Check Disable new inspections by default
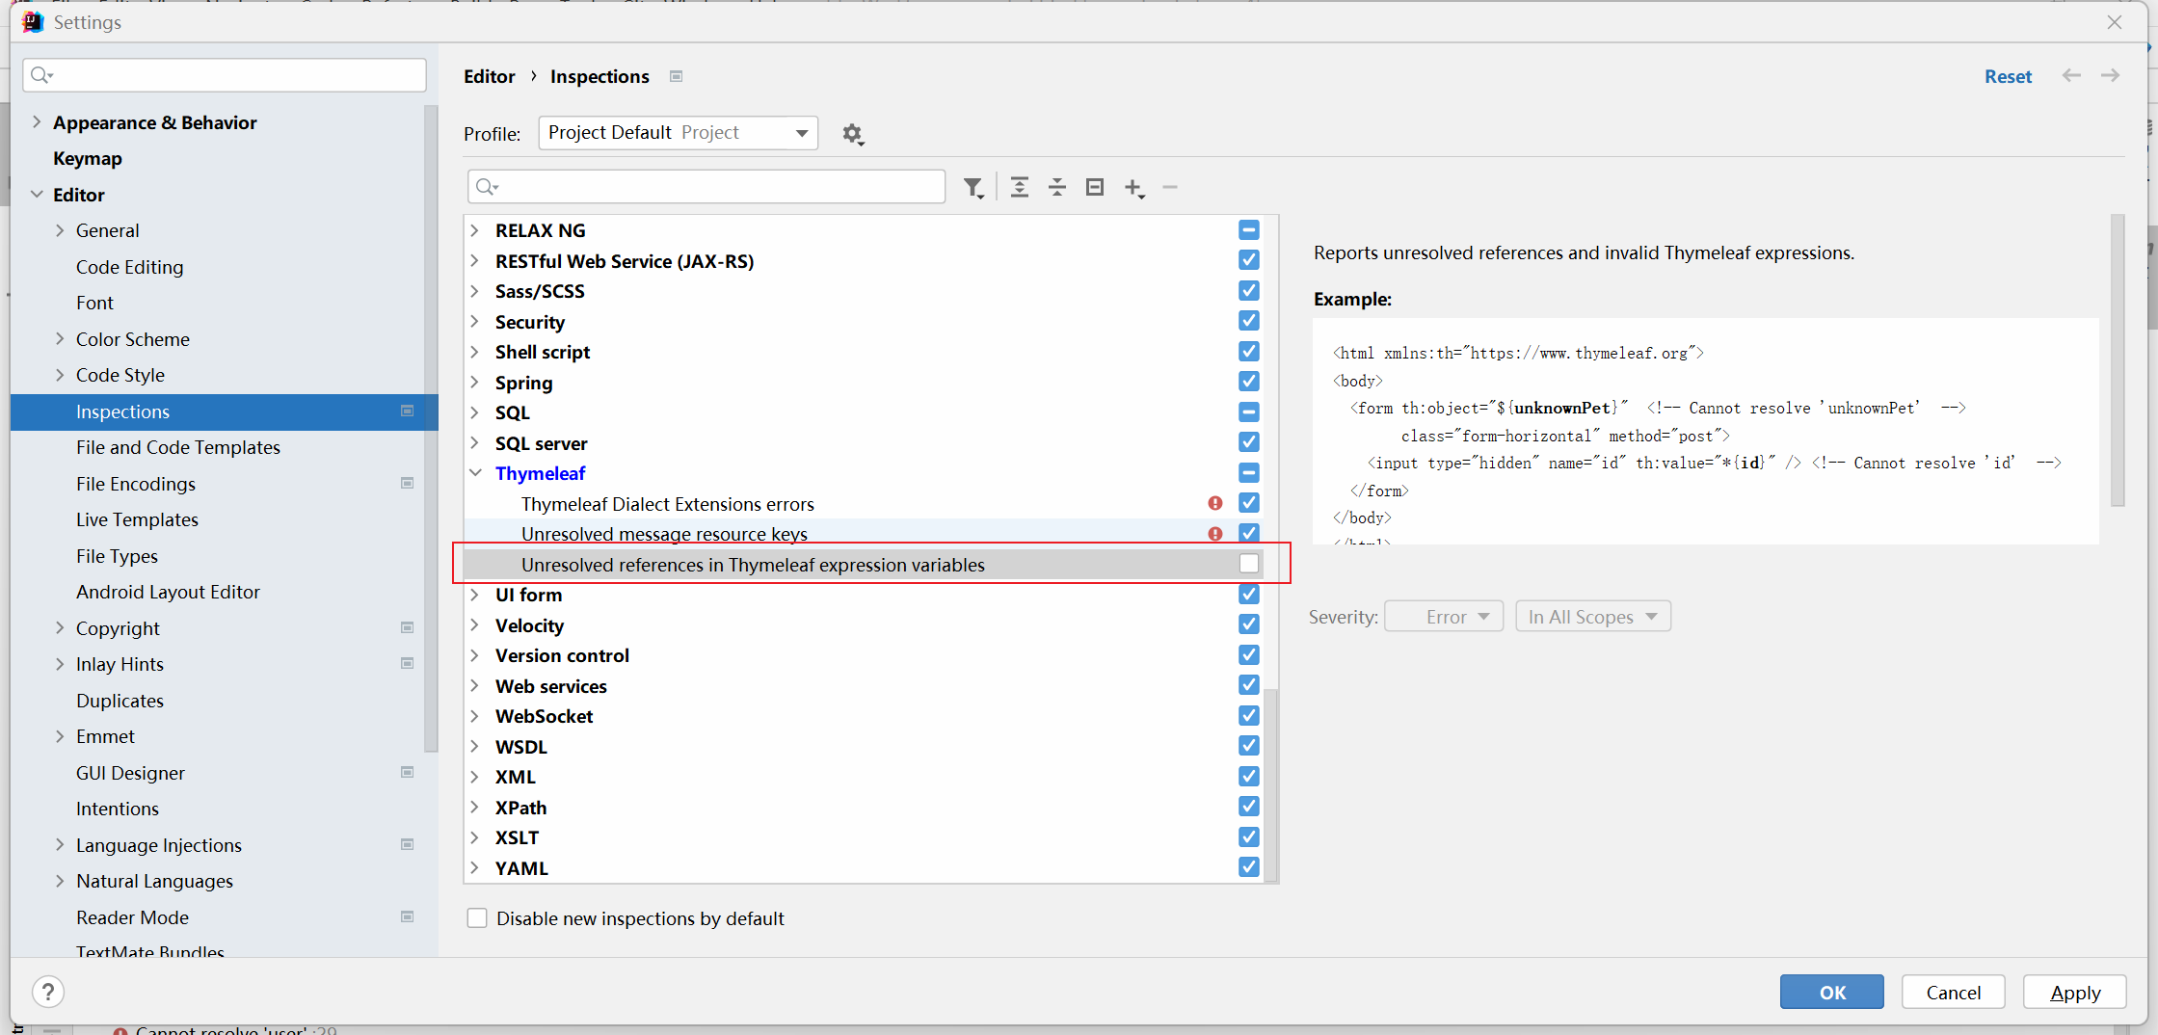Screen dimensions: 2158x1035 point(477,918)
